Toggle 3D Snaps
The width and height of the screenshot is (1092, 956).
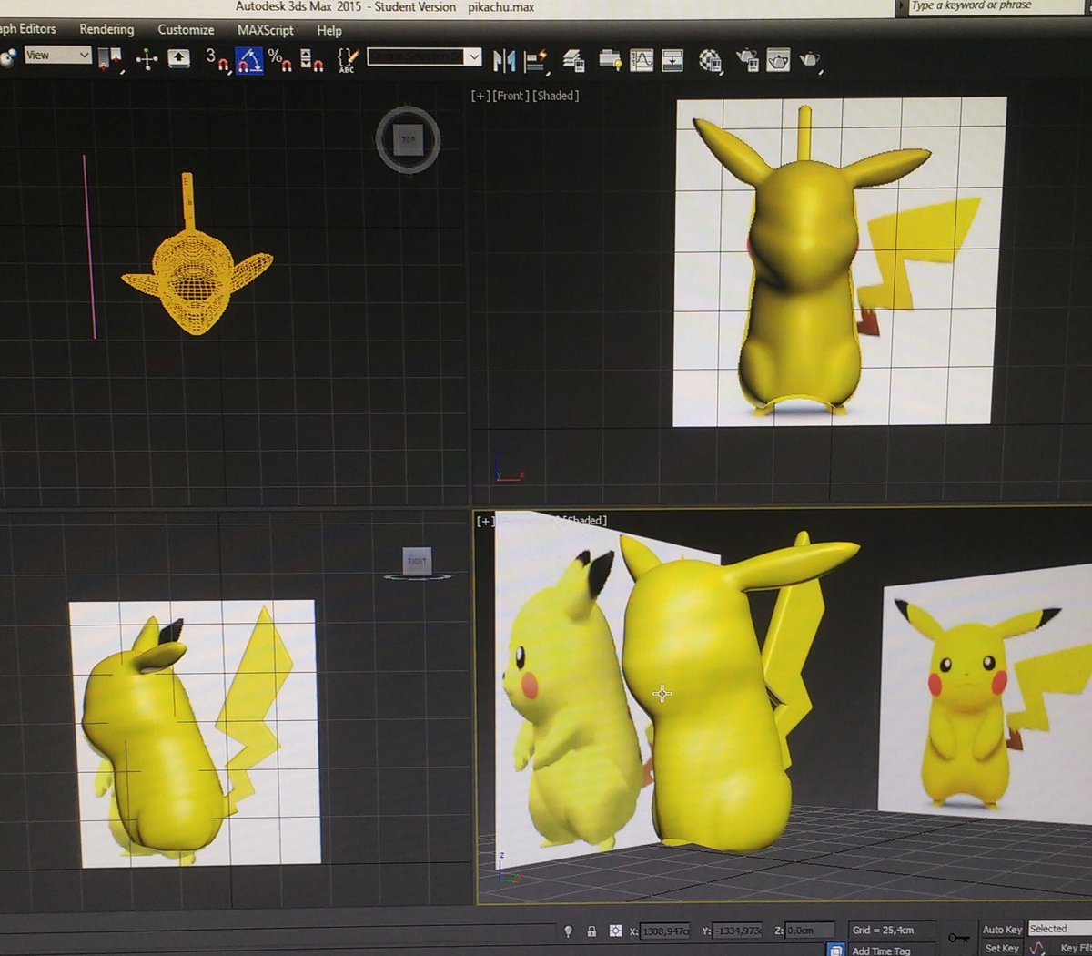pos(217,61)
